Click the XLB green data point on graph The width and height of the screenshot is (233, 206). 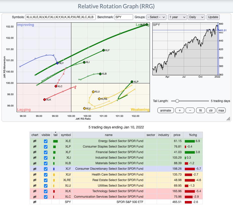pos(100,74)
